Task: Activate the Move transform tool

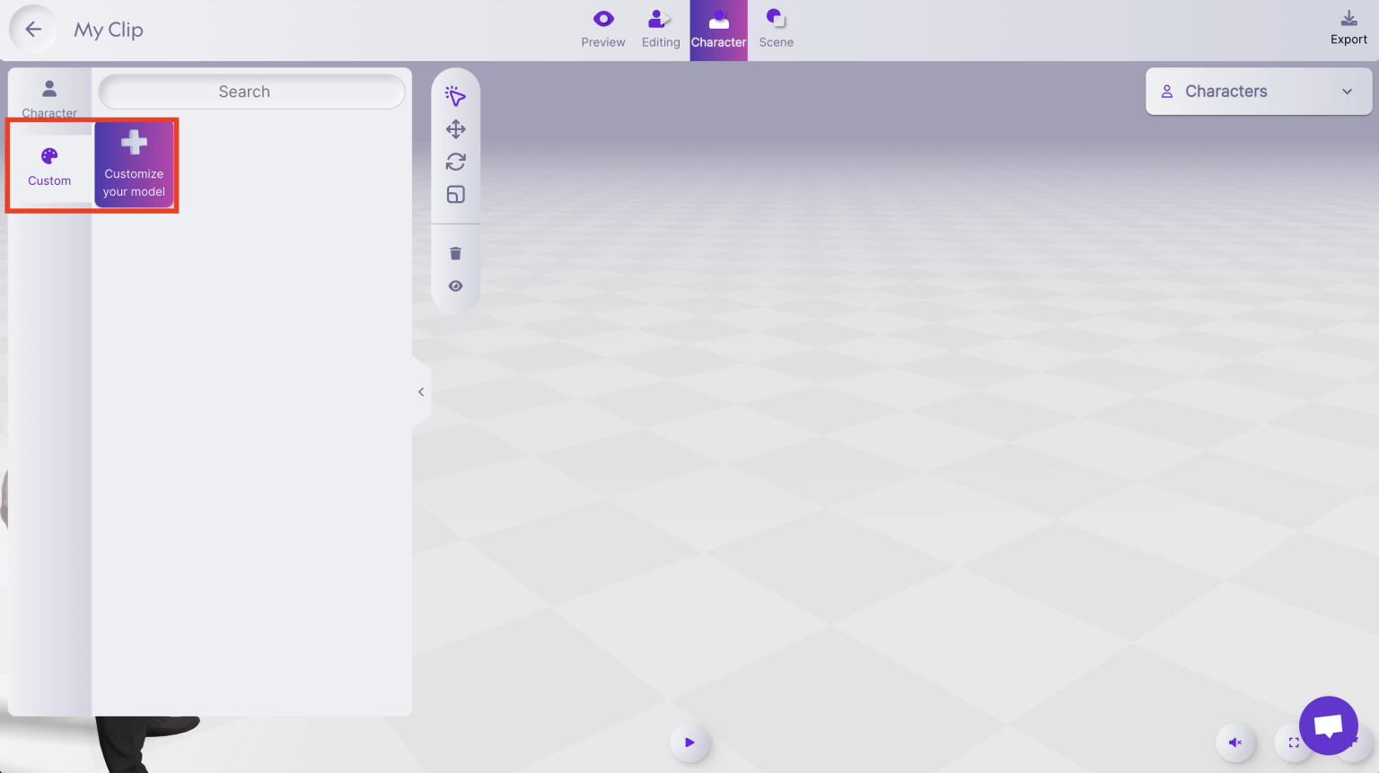Action: pos(455,128)
